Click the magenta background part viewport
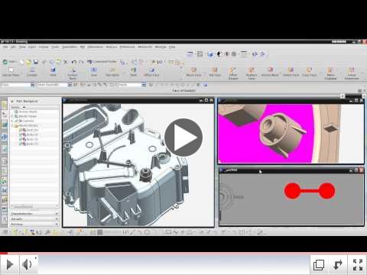This screenshot has width=367, height=275. pyautogui.click(x=291, y=134)
